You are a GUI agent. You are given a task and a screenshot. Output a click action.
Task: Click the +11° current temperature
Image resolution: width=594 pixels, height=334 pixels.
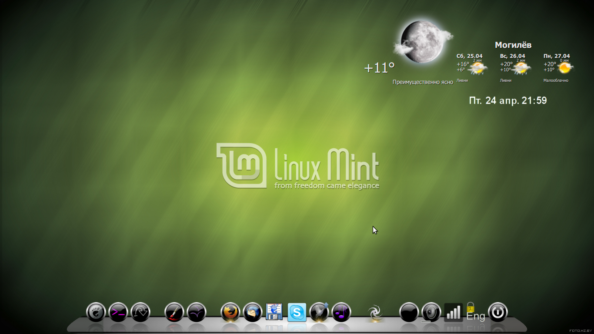tap(379, 68)
